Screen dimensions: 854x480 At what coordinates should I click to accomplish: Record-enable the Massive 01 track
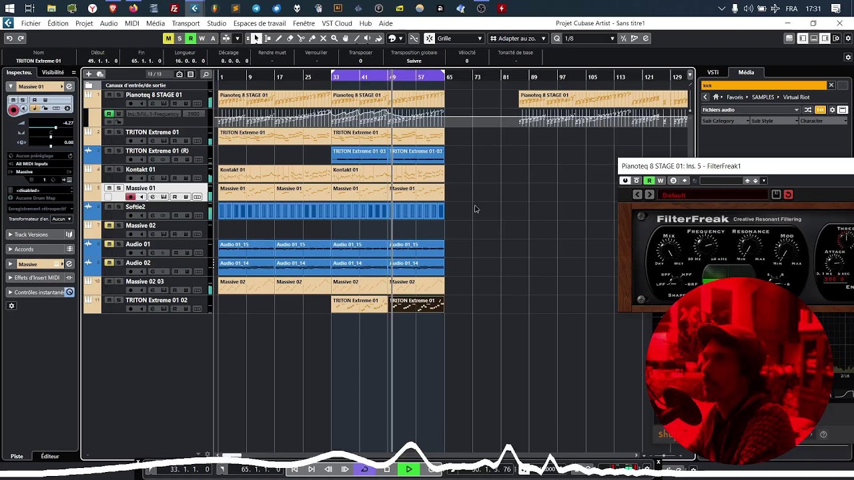pyautogui.click(x=131, y=197)
